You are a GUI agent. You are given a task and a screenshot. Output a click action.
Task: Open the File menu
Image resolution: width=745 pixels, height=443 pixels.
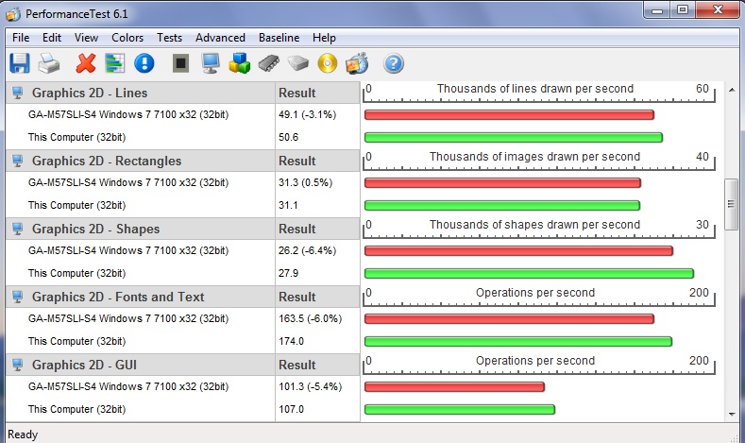(x=21, y=38)
